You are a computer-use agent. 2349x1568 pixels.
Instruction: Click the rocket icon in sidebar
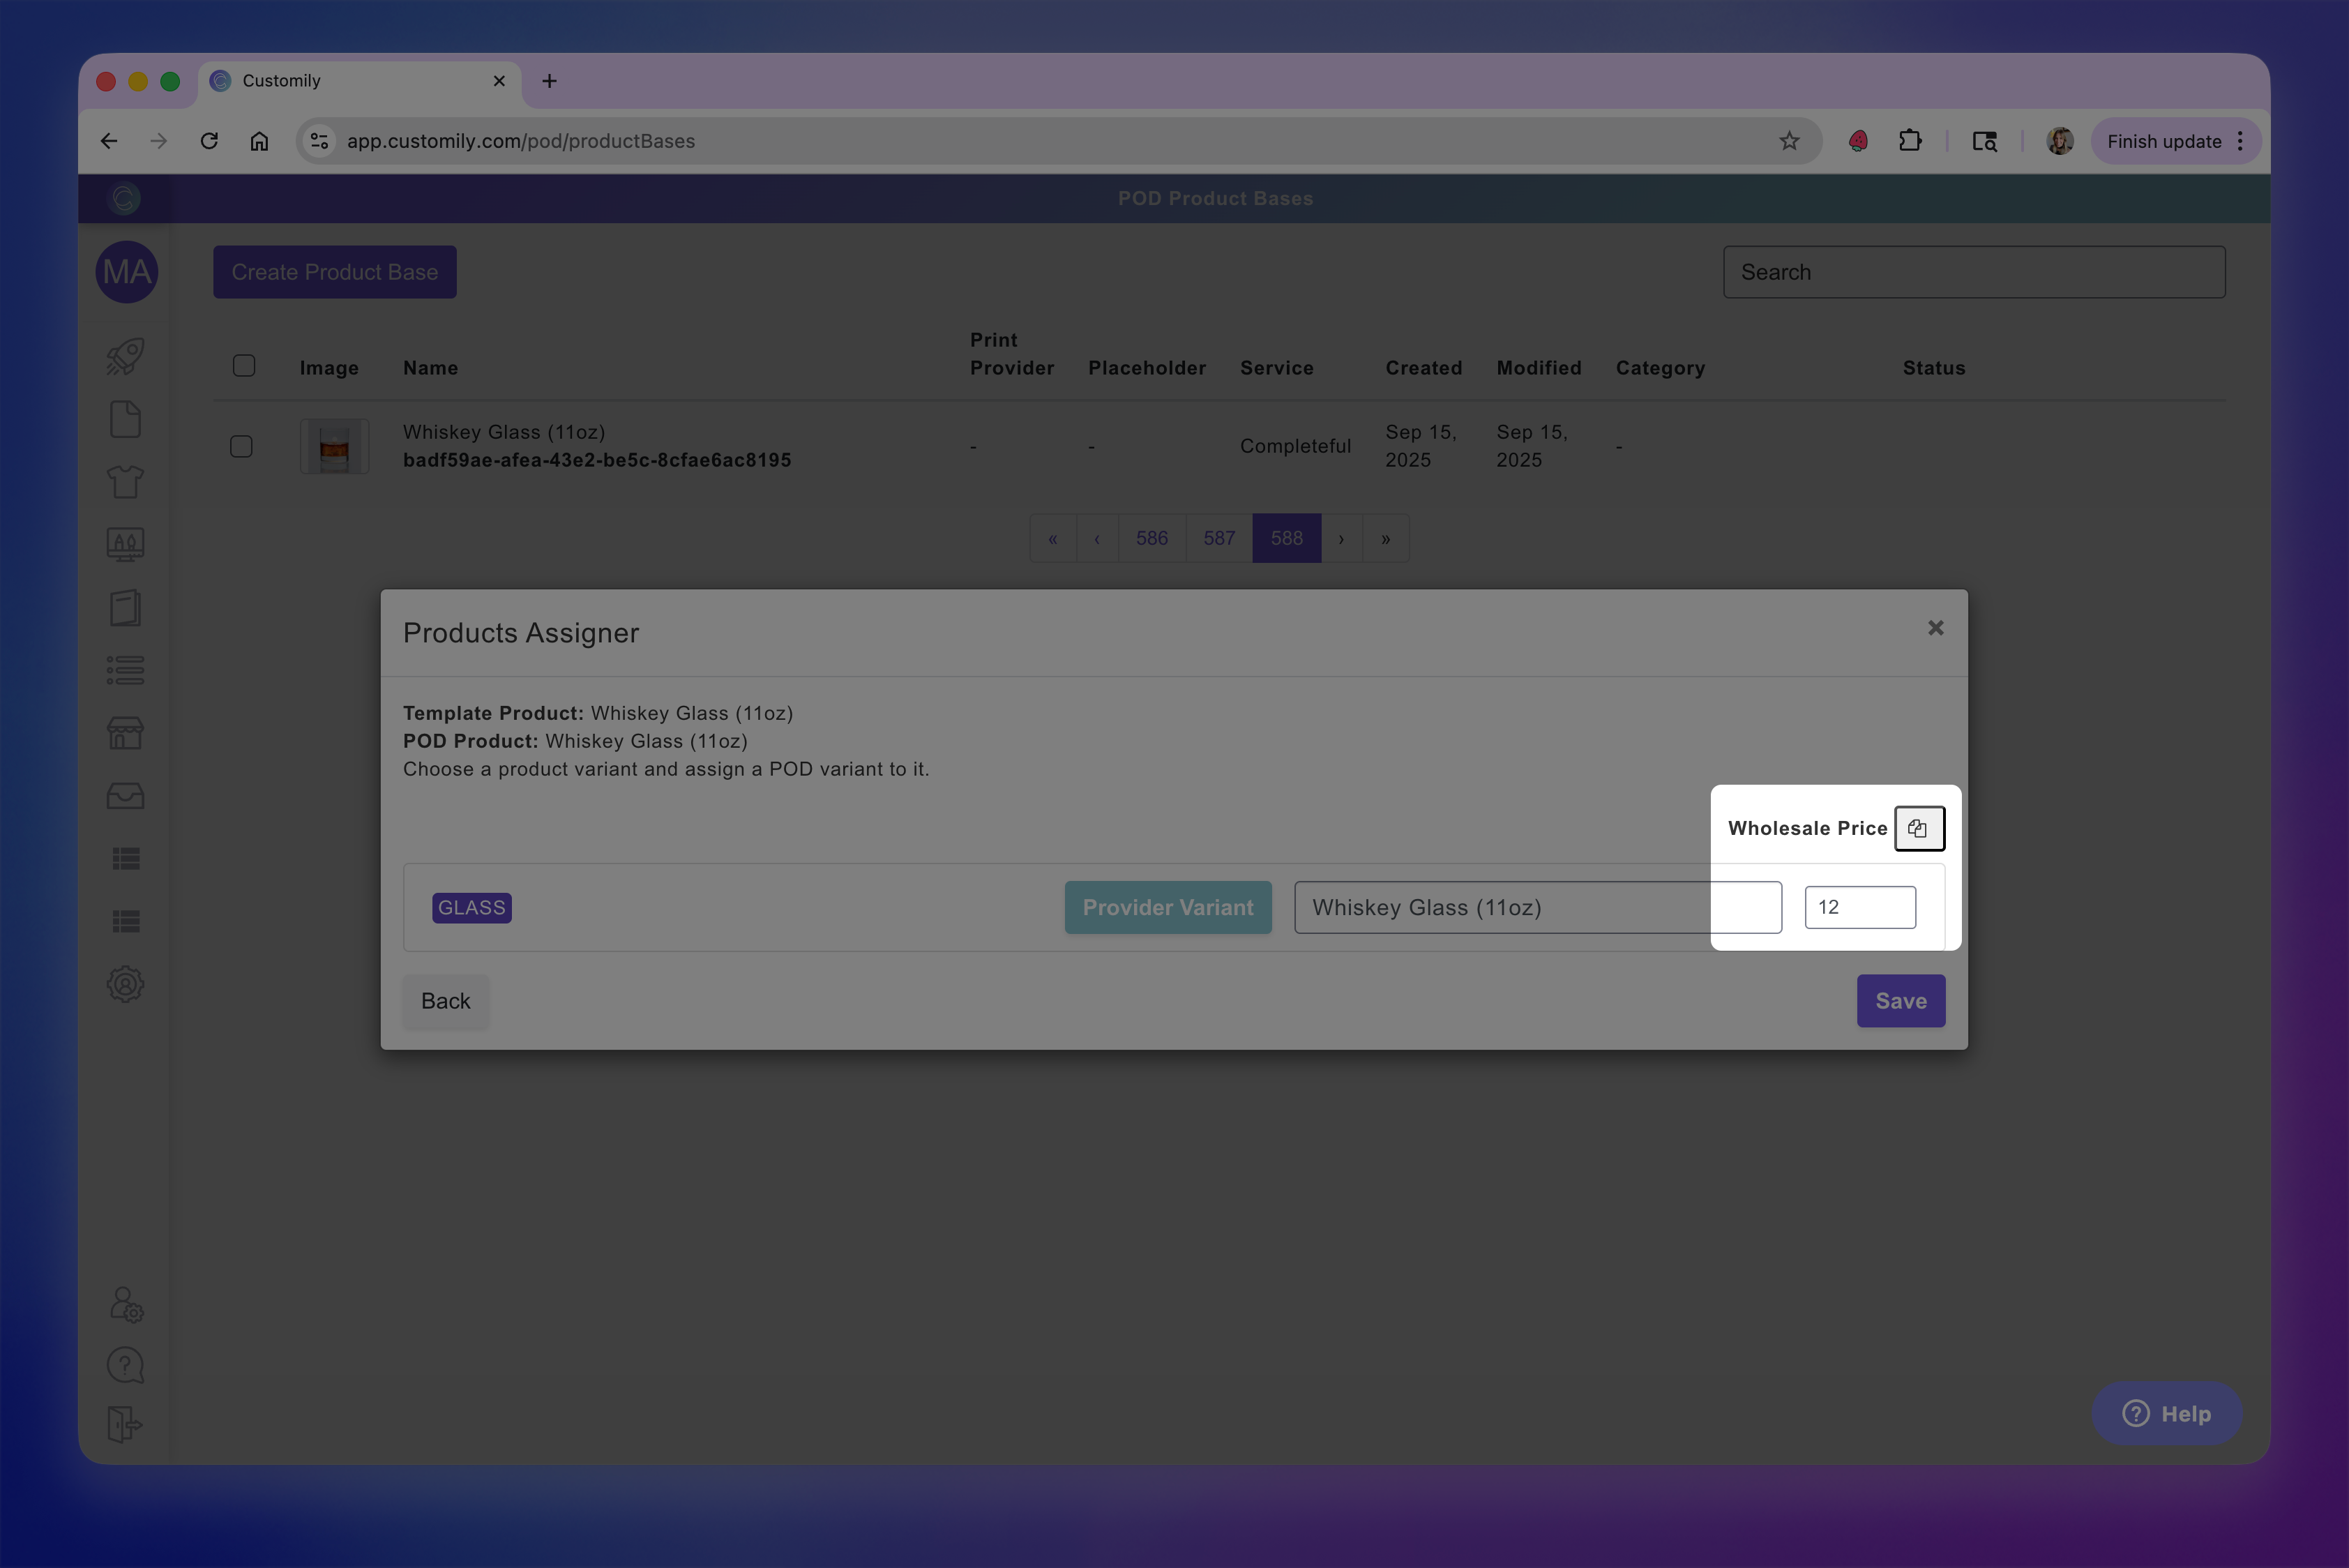(125, 356)
